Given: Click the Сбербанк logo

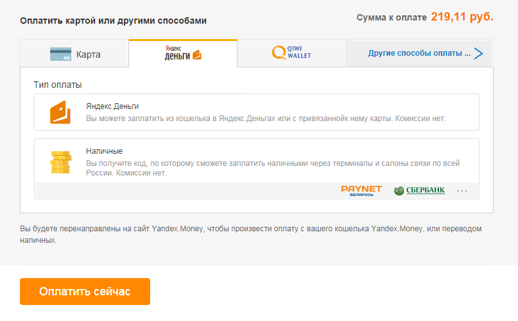Looking at the screenshot, I should click(419, 190).
